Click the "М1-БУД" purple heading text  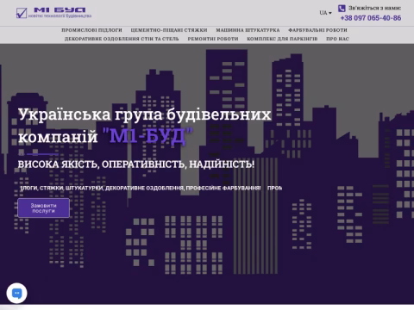point(147,136)
